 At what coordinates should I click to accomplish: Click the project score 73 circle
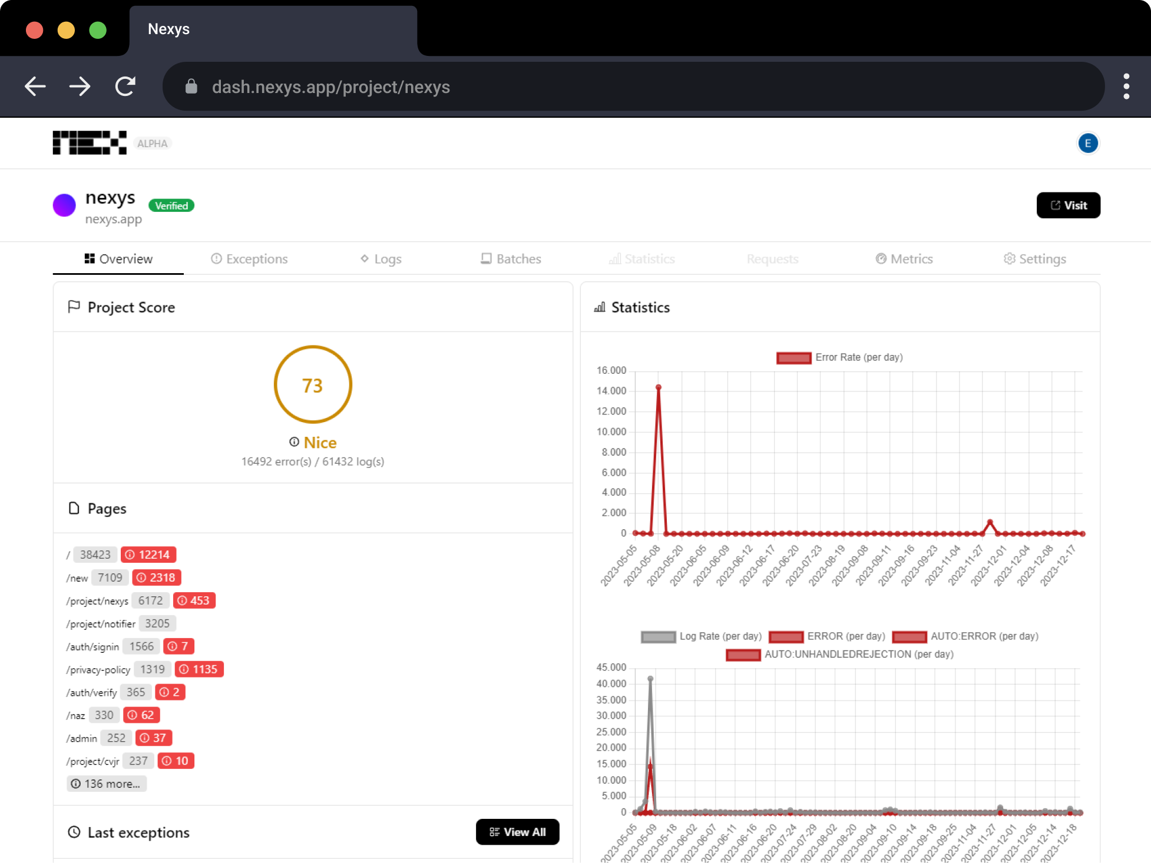pos(313,385)
